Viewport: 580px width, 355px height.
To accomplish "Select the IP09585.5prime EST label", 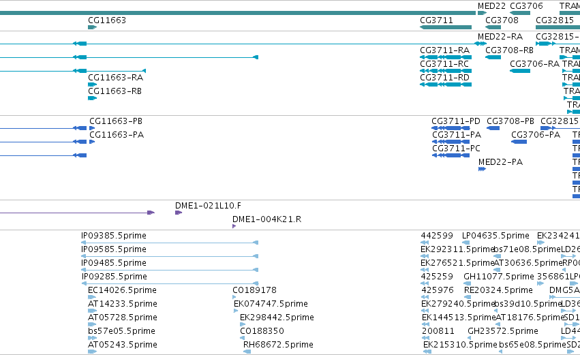I will (114, 249).
